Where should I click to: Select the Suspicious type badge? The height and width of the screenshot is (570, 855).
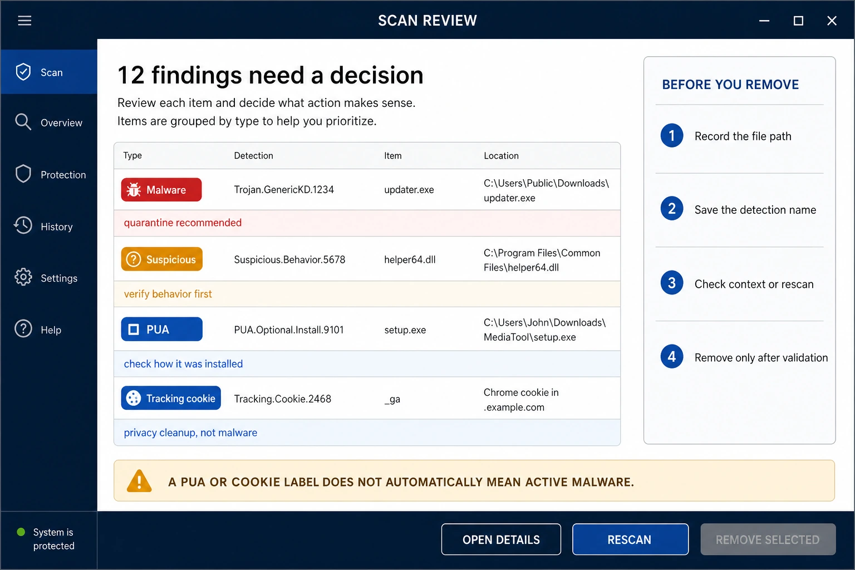tap(162, 259)
